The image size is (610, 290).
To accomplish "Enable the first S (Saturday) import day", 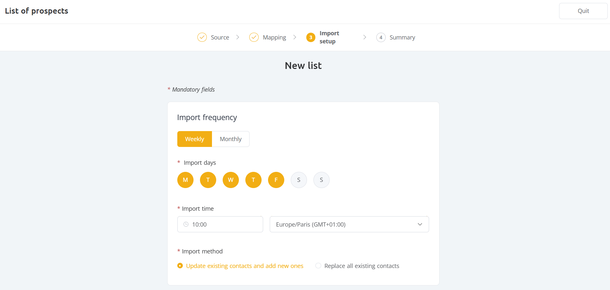I will (299, 180).
